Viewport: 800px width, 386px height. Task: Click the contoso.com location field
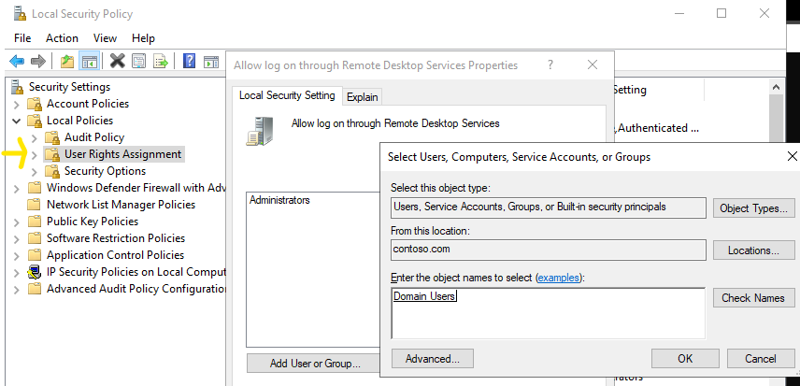pos(549,250)
